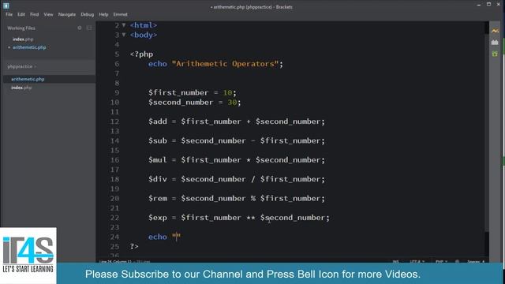
Task: Click the <?php opening tag on line 5
Action: [x=141, y=54]
